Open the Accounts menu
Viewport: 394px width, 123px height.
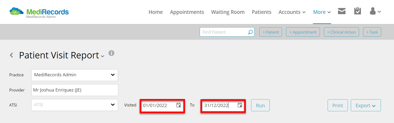click(292, 12)
